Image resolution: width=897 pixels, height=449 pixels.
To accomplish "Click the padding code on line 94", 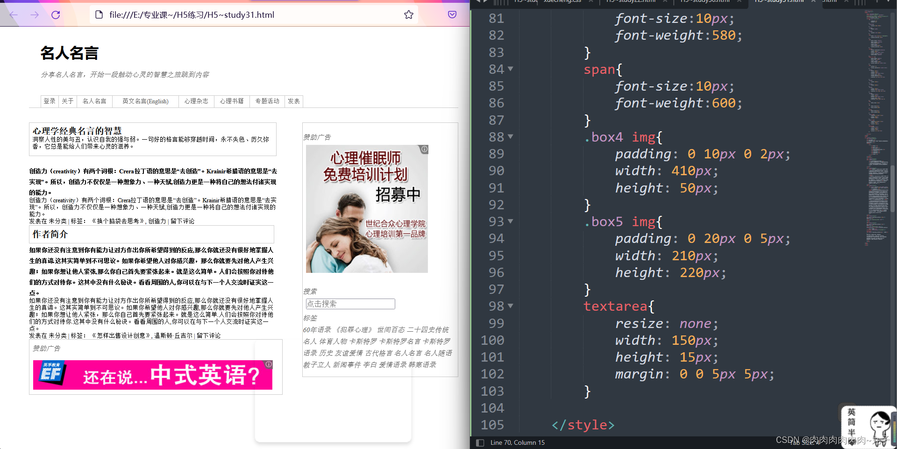I will pyautogui.click(x=703, y=239).
